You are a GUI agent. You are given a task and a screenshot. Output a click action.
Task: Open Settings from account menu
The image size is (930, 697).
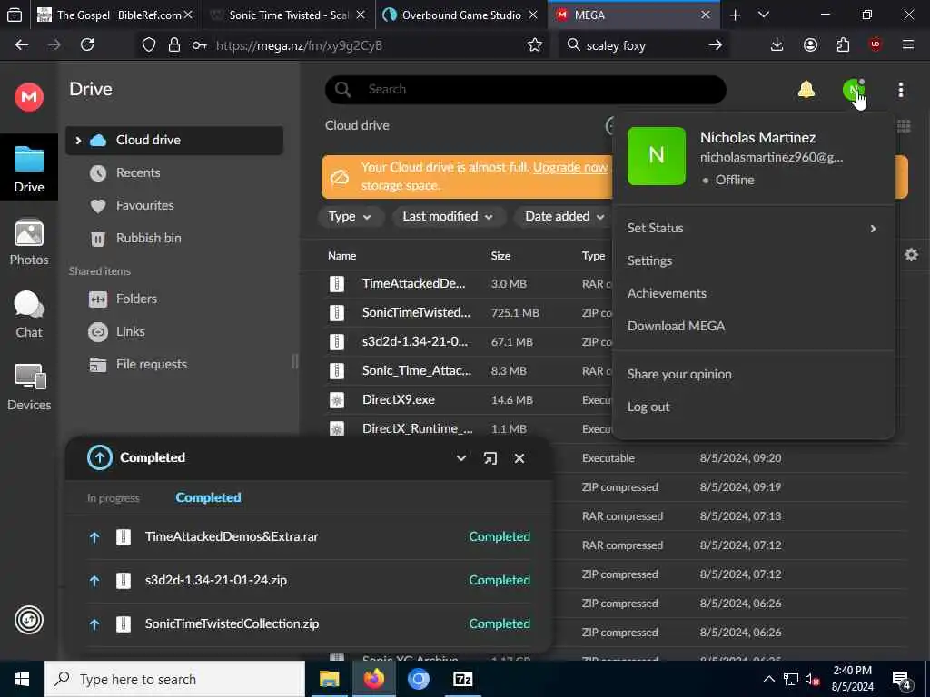pyautogui.click(x=649, y=260)
